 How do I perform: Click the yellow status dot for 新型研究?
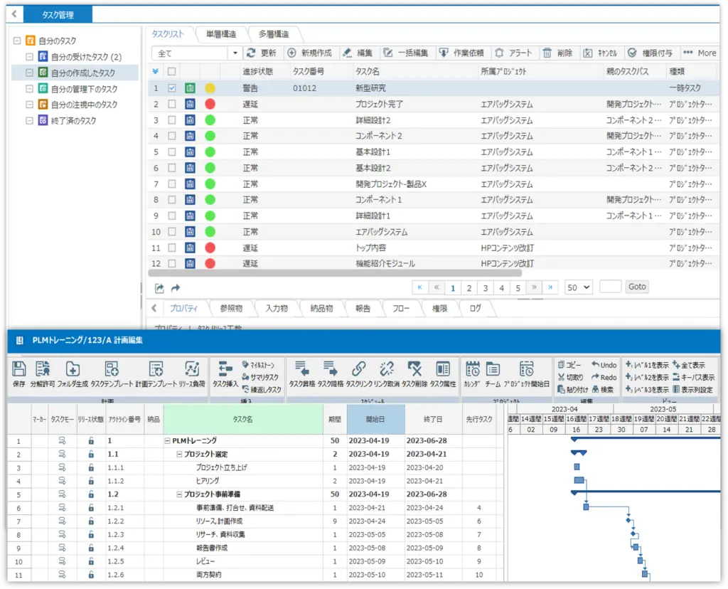(210, 87)
